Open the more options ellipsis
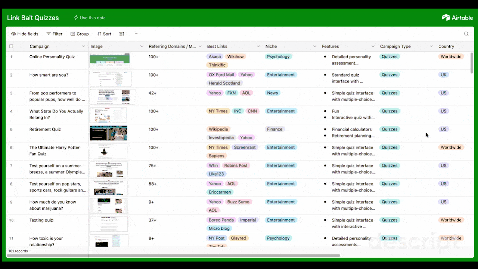478x269 pixels. tap(137, 34)
